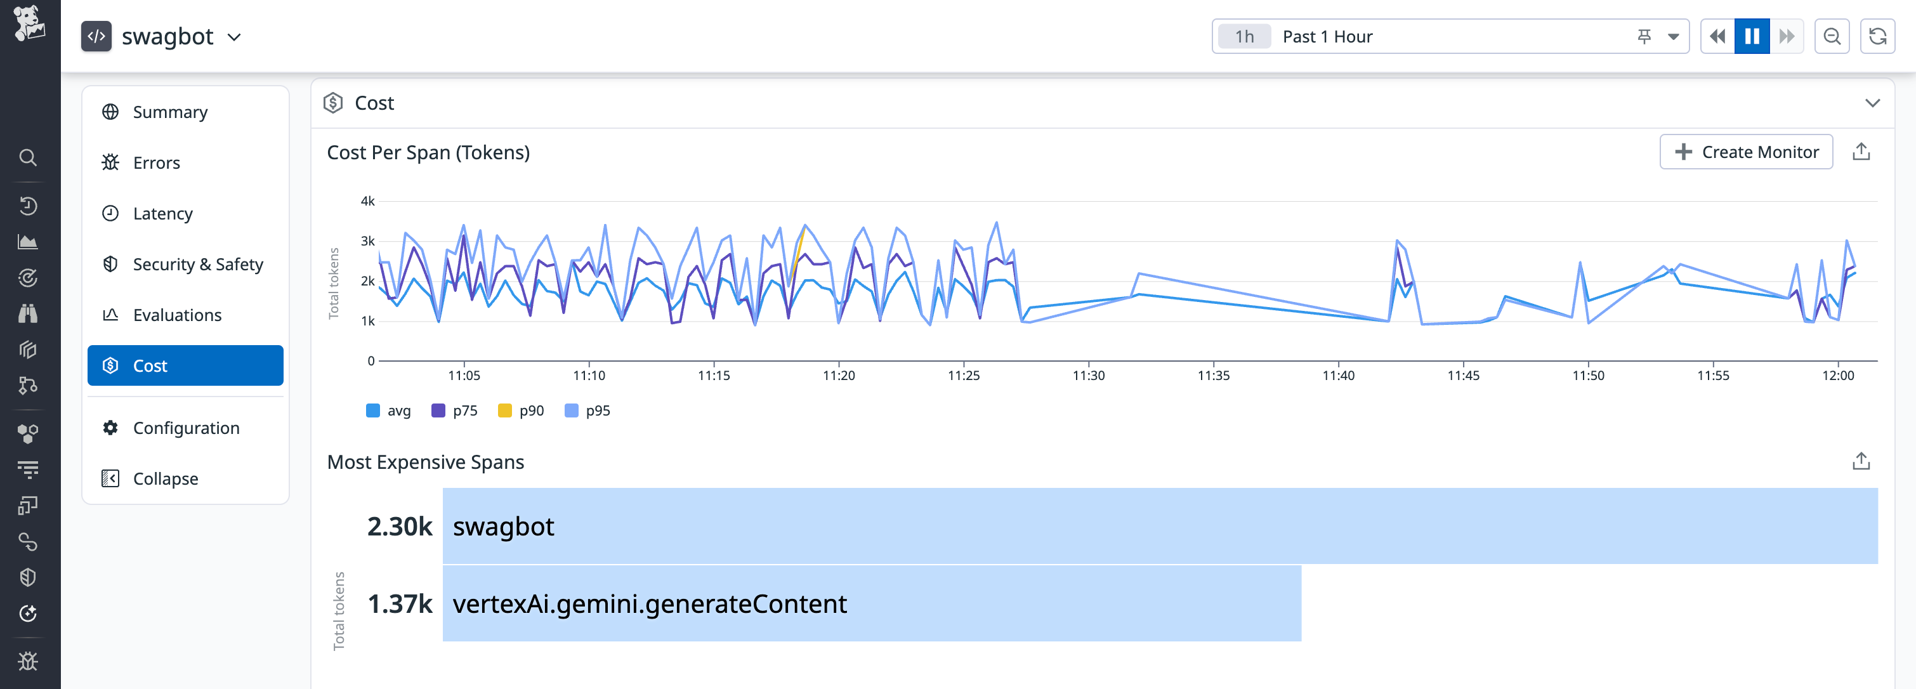Zoom out using the magnifier minus button
Screen dimensions: 1916x689
point(1832,36)
